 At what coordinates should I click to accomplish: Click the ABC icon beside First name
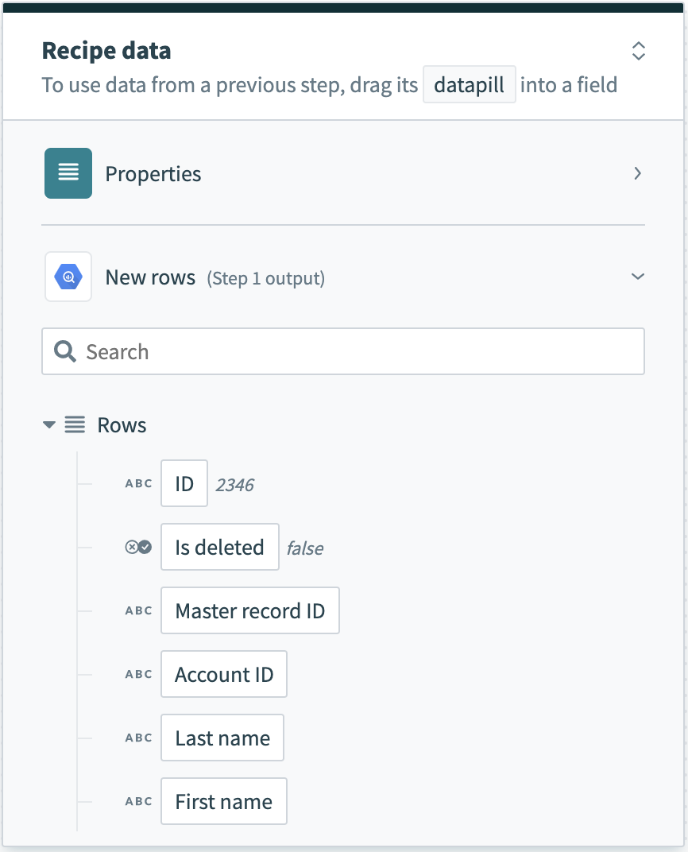click(x=137, y=801)
